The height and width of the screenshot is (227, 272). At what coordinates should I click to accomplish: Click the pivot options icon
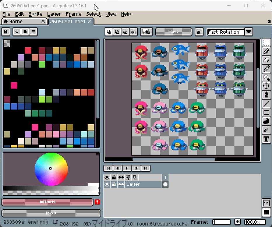click(146, 32)
